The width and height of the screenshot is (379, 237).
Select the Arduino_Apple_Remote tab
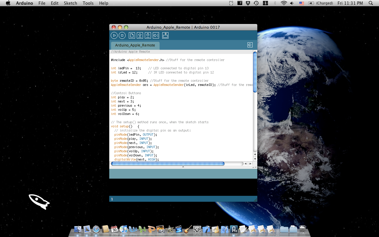click(x=135, y=45)
